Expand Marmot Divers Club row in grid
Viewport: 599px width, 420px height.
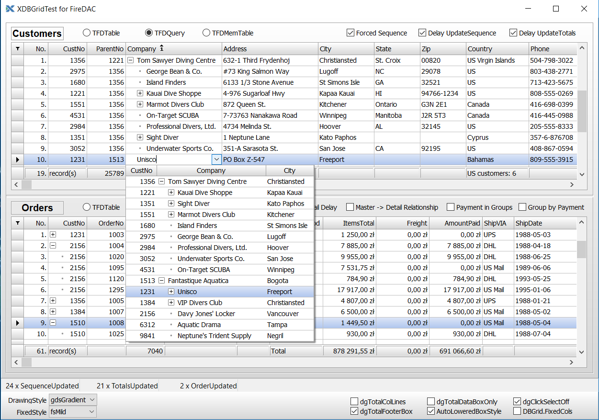140,105
